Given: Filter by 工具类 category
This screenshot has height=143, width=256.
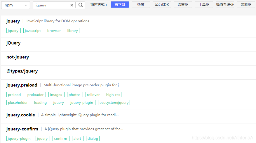Looking at the screenshot, I should [204, 5].
